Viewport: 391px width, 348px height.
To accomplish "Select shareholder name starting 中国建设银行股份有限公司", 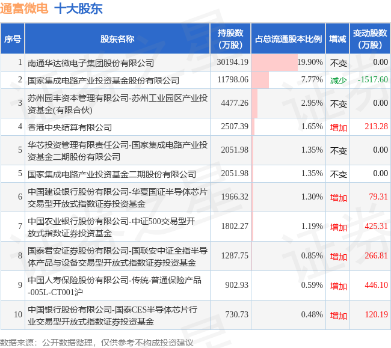I will [x=117, y=197].
